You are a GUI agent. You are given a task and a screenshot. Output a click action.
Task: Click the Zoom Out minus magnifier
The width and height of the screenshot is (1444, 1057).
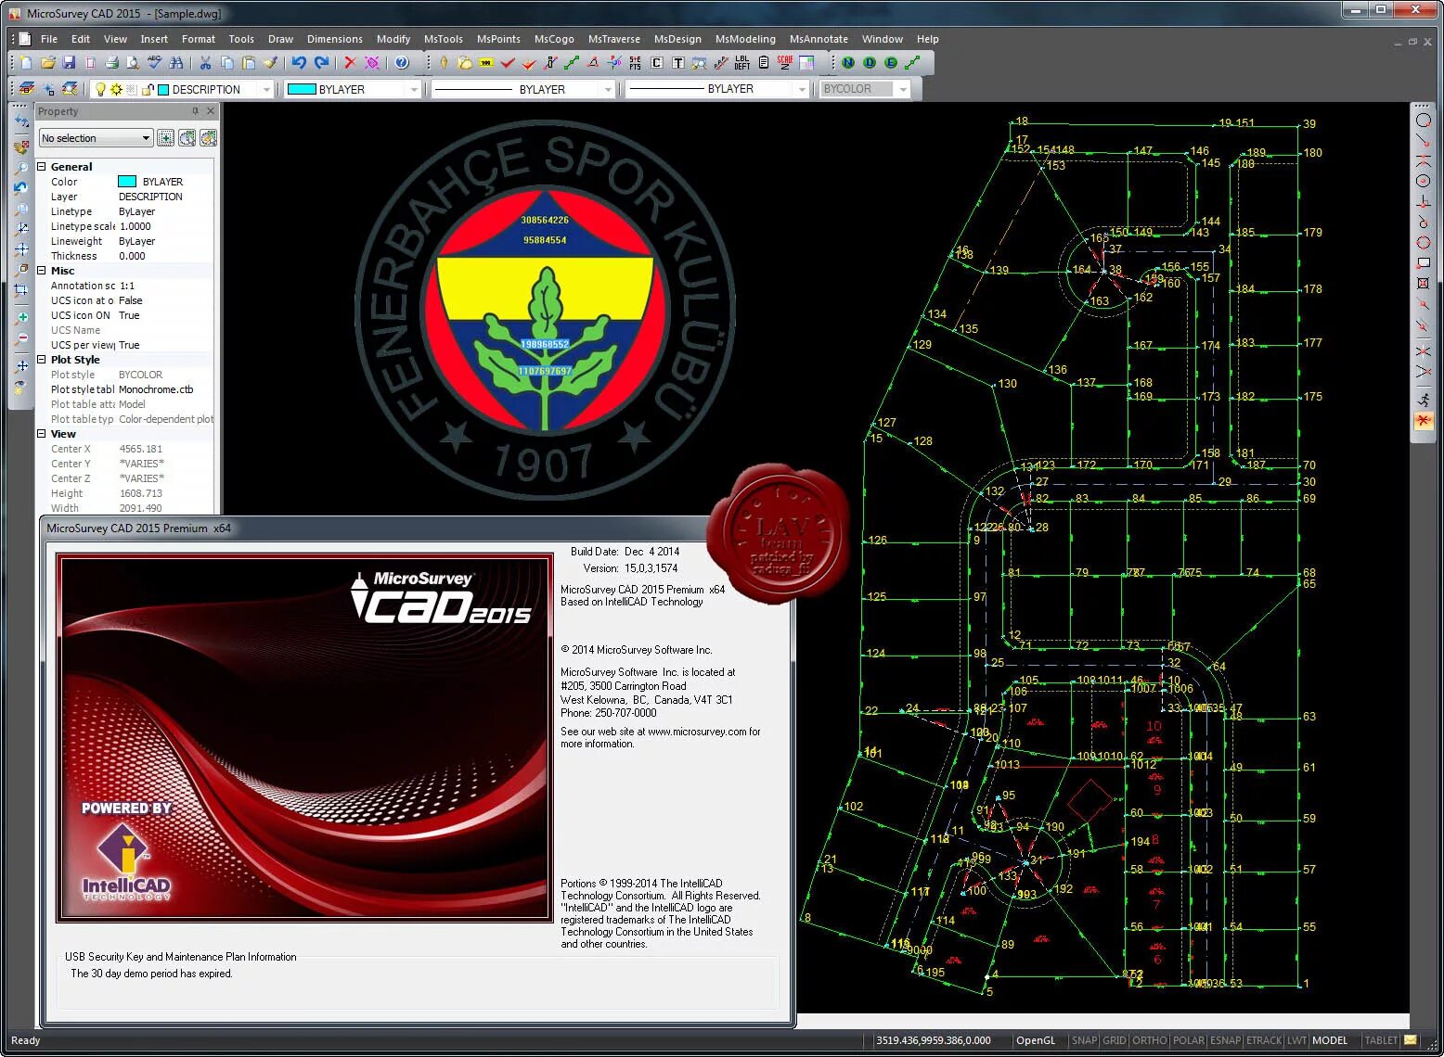pos(21,338)
